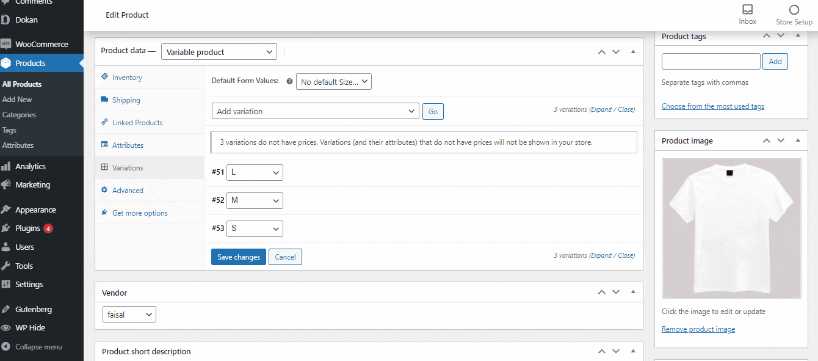818x361 pixels.
Task: Toggle the Product tags panel triangle
Action: (798, 36)
